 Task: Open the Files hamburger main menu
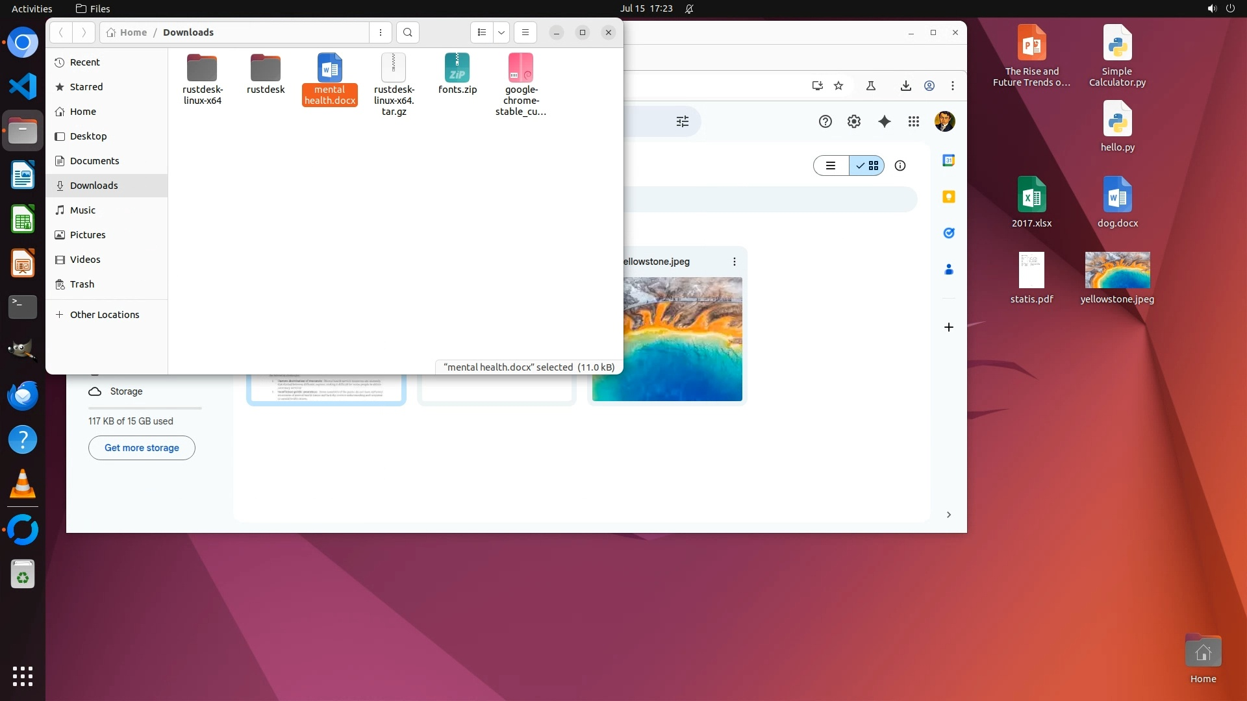525,32
